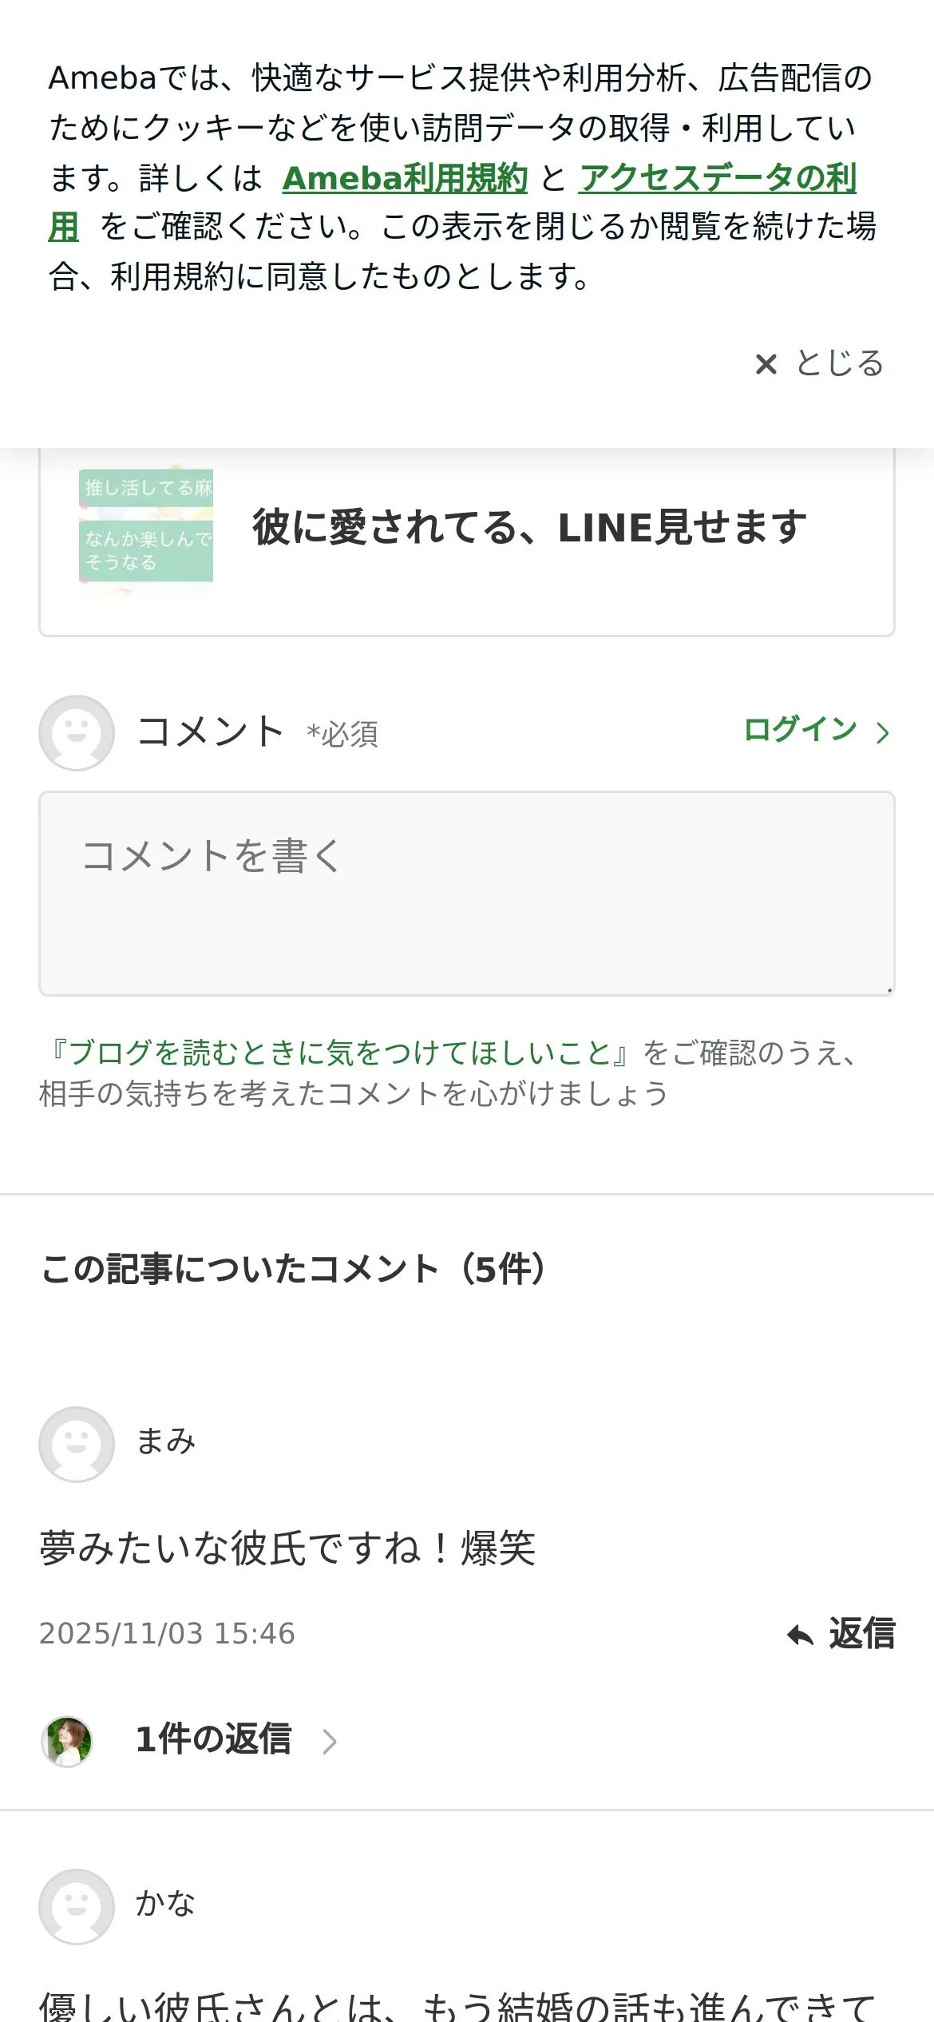Click the chevron after 1件の返信
The width and height of the screenshot is (934, 2022).
(x=329, y=1742)
